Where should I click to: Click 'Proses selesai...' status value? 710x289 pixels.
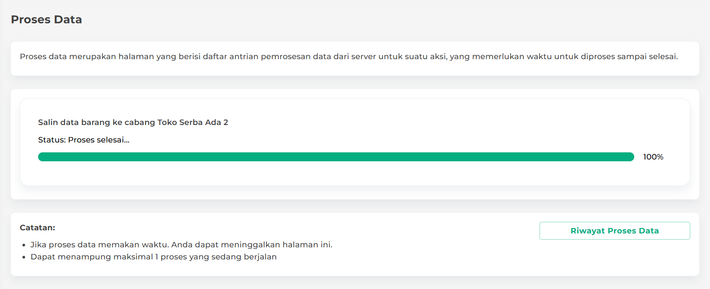pyautogui.click(x=99, y=140)
